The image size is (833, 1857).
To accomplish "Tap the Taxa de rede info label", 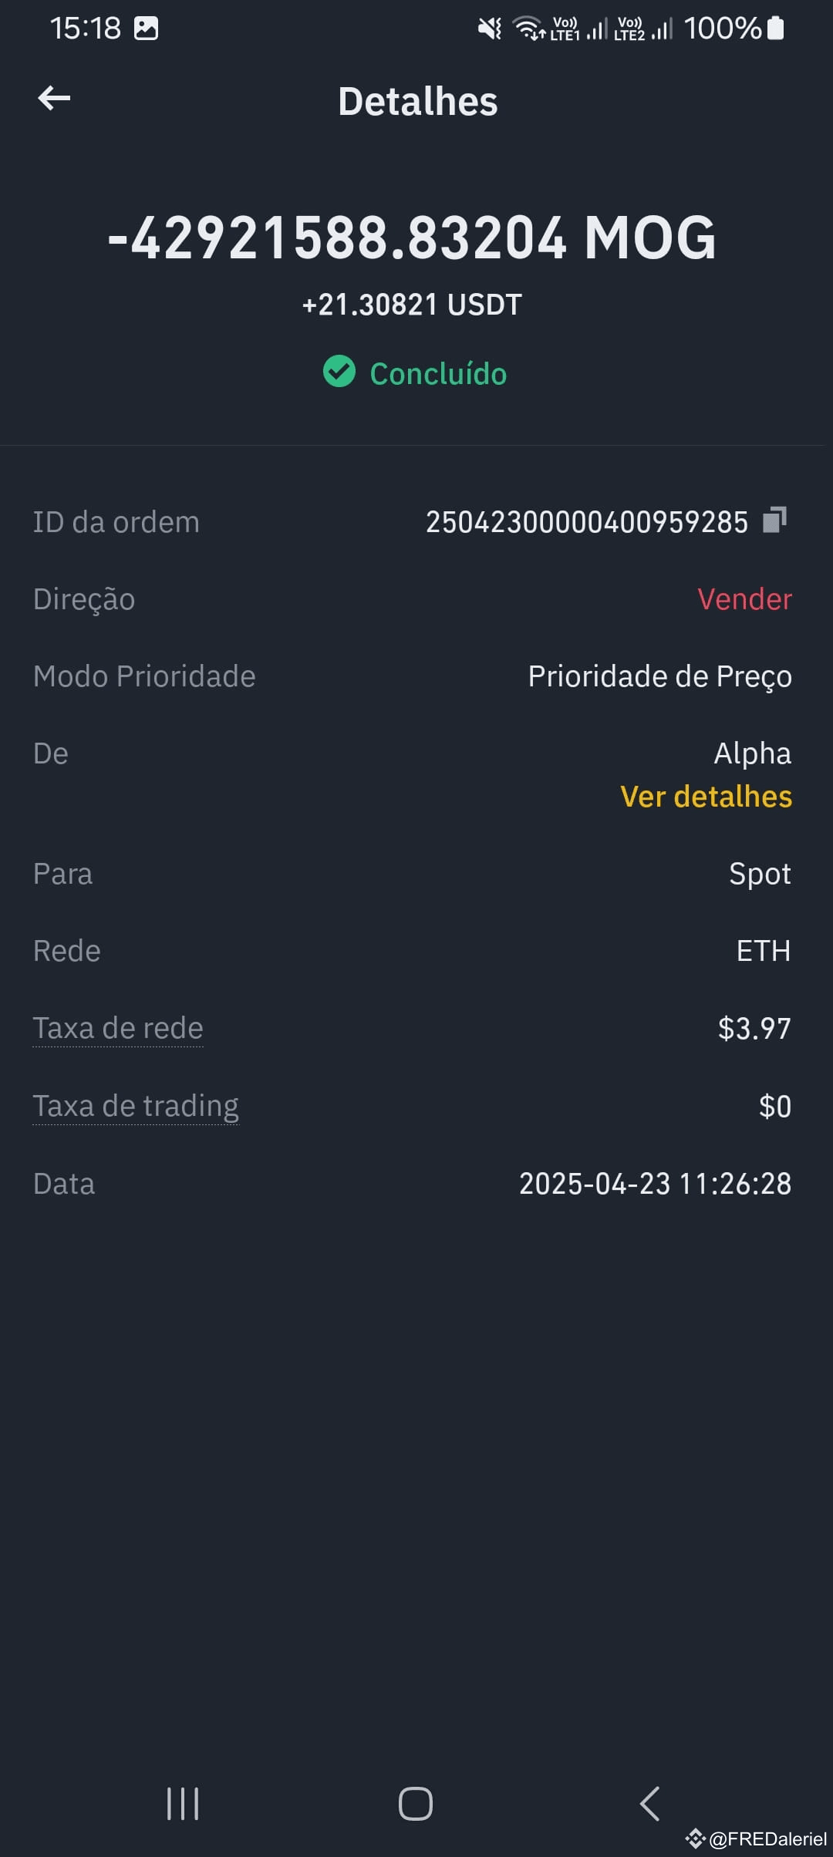I will [118, 1029].
